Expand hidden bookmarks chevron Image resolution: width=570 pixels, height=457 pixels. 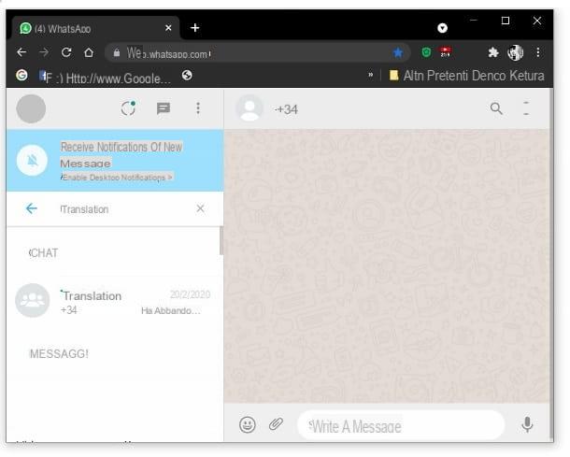point(370,75)
